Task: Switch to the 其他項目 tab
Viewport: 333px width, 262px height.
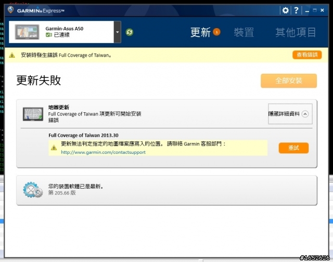Action: pos(296,32)
